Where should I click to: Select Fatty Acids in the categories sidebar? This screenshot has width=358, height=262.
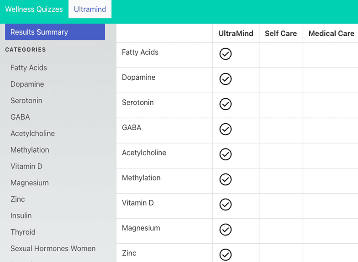[x=29, y=68]
